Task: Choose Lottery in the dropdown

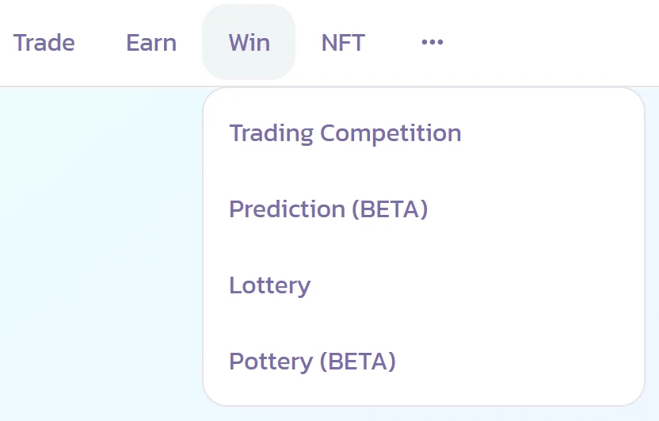Action: (x=269, y=285)
